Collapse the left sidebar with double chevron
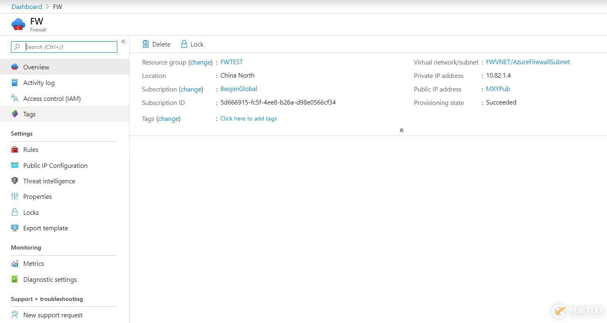The image size is (607, 323). point(123,41)
